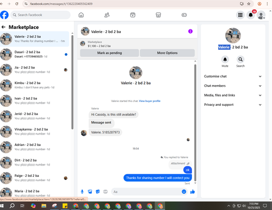The image size is (272, 210).
Task: Open the Marketplace storefront icon
Action: pyautogui.click(x=158, y=15)
